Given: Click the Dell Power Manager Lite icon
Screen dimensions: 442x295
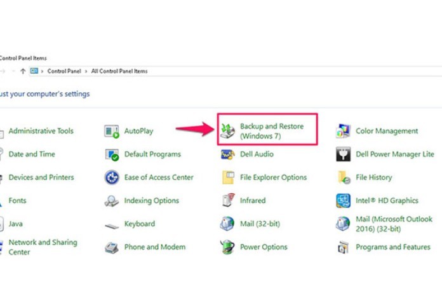Looking at the screenshot, I should coord(343,154).
